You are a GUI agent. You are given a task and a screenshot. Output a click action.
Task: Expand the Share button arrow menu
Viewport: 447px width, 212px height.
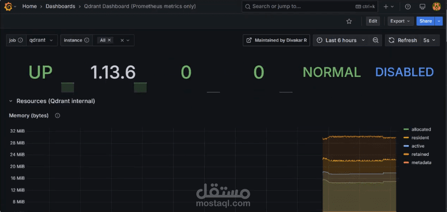click(x=438, y=21)
